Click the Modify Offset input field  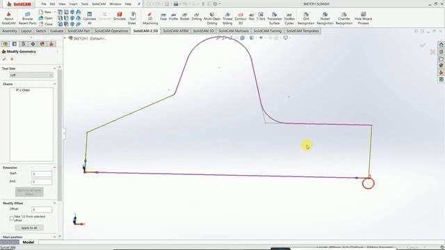point(42,210)
